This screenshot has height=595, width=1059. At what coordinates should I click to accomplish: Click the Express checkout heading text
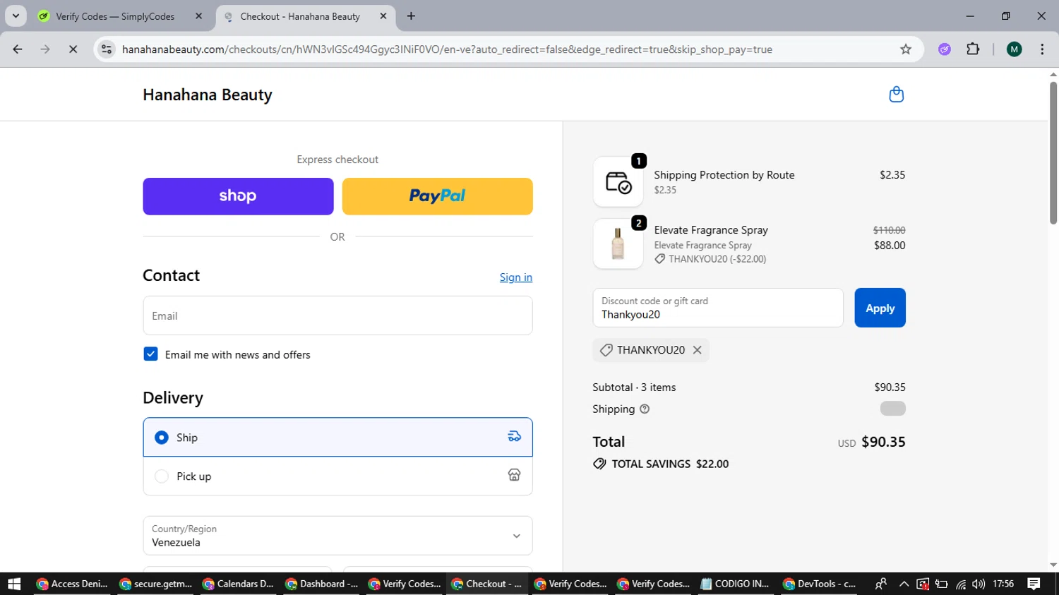point(337,160)
